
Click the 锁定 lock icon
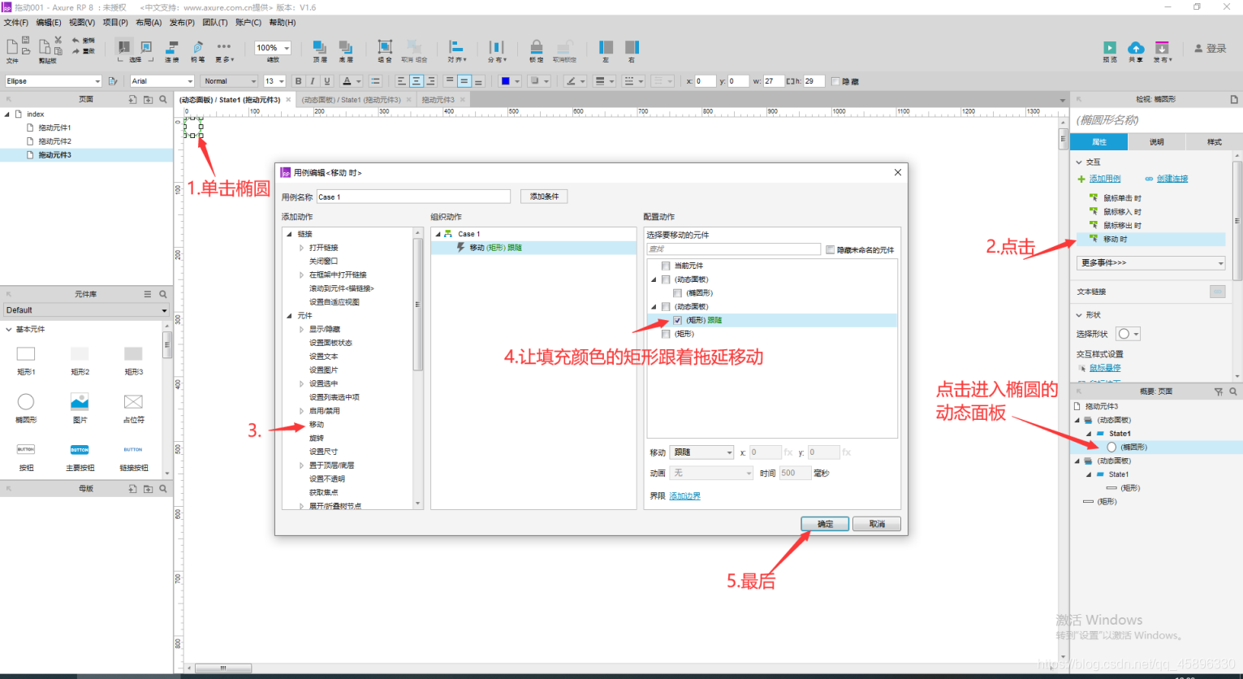[536, 48]
